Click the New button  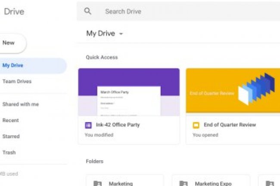[12, 43]
